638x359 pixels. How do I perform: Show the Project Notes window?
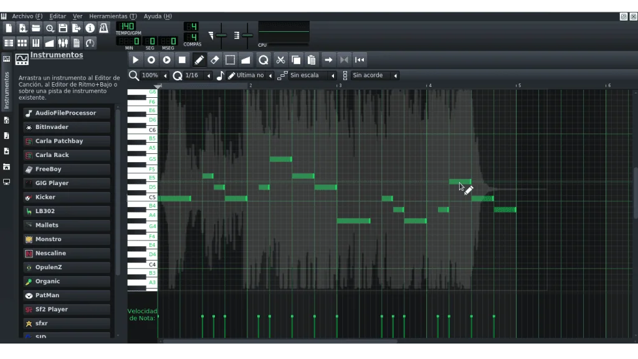point(77,43)
